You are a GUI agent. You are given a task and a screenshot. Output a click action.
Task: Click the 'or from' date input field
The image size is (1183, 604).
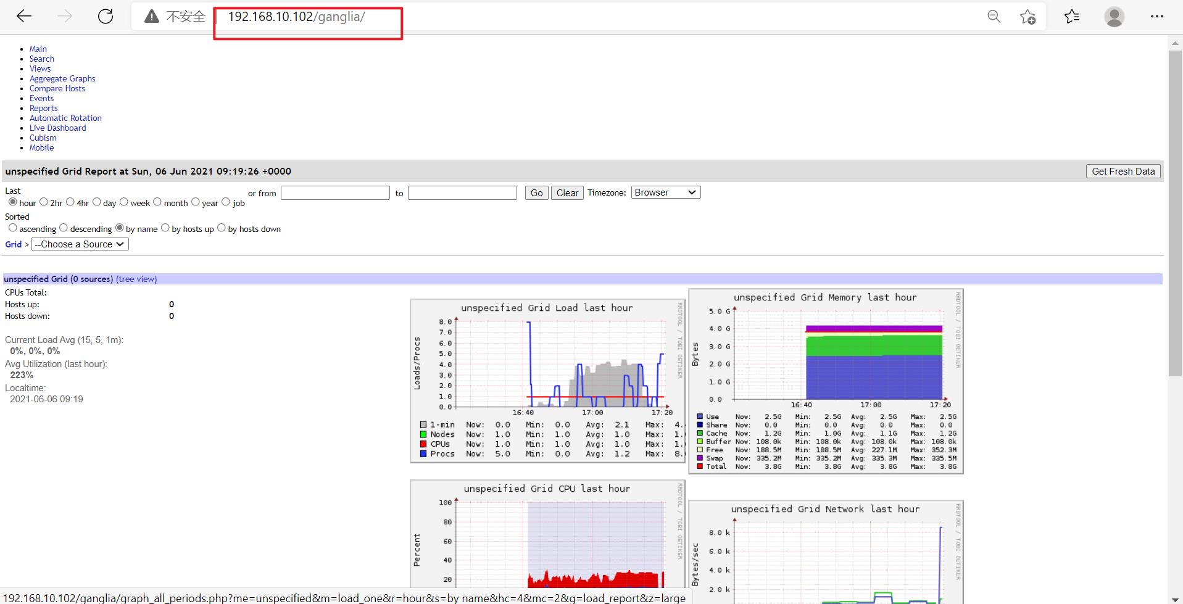(x=335, y=193)
